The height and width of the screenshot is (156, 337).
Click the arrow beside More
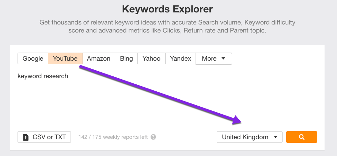tap(223, 58)
